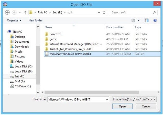Select Ent (E:) in address breadcrumb
163x115 pixels.
tap(57, 12)
